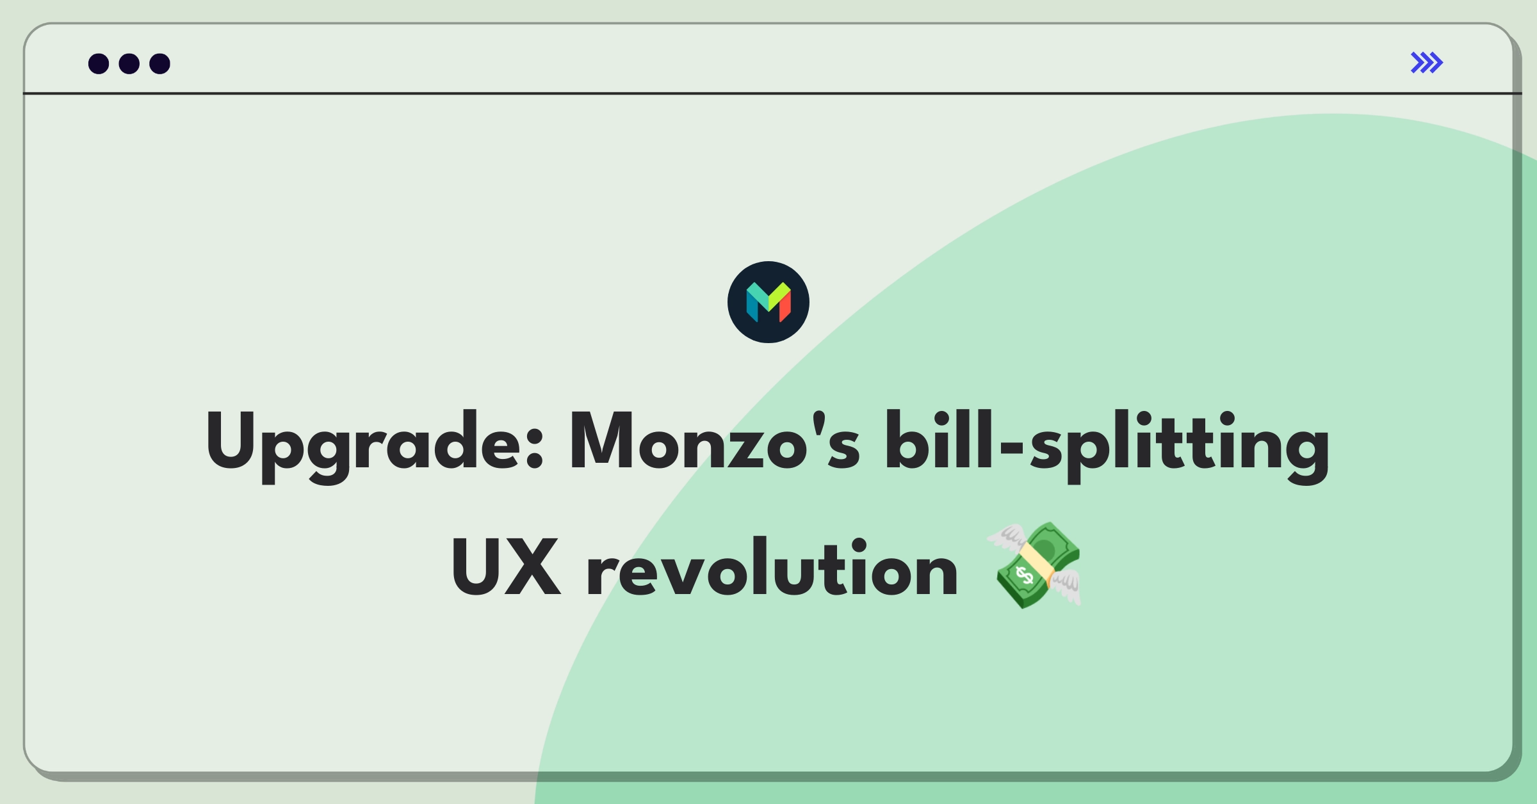Click the bill-splitting revolution link

point(768,498)
